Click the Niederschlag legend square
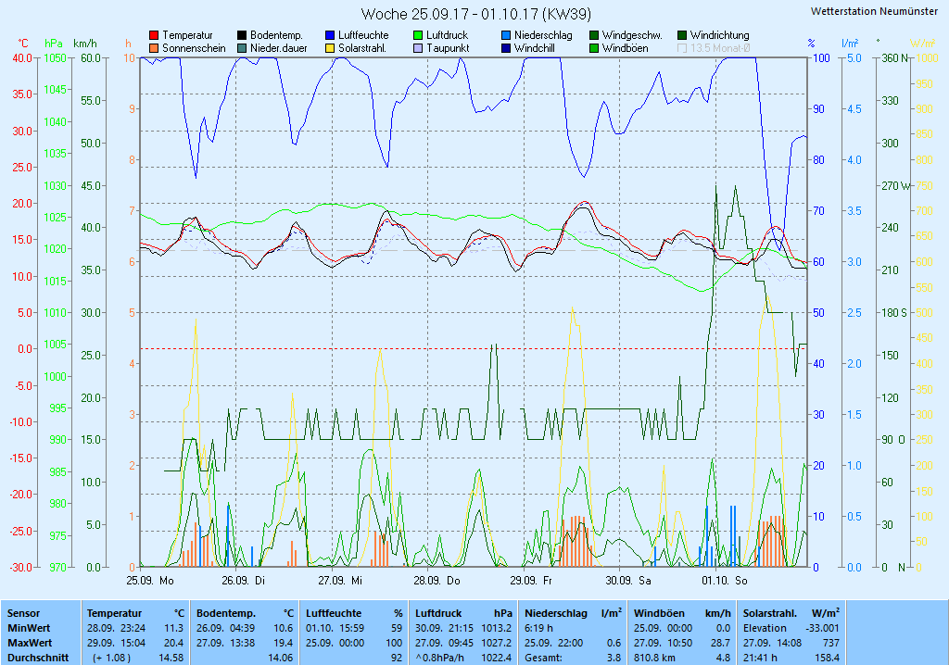 [507, 35]
